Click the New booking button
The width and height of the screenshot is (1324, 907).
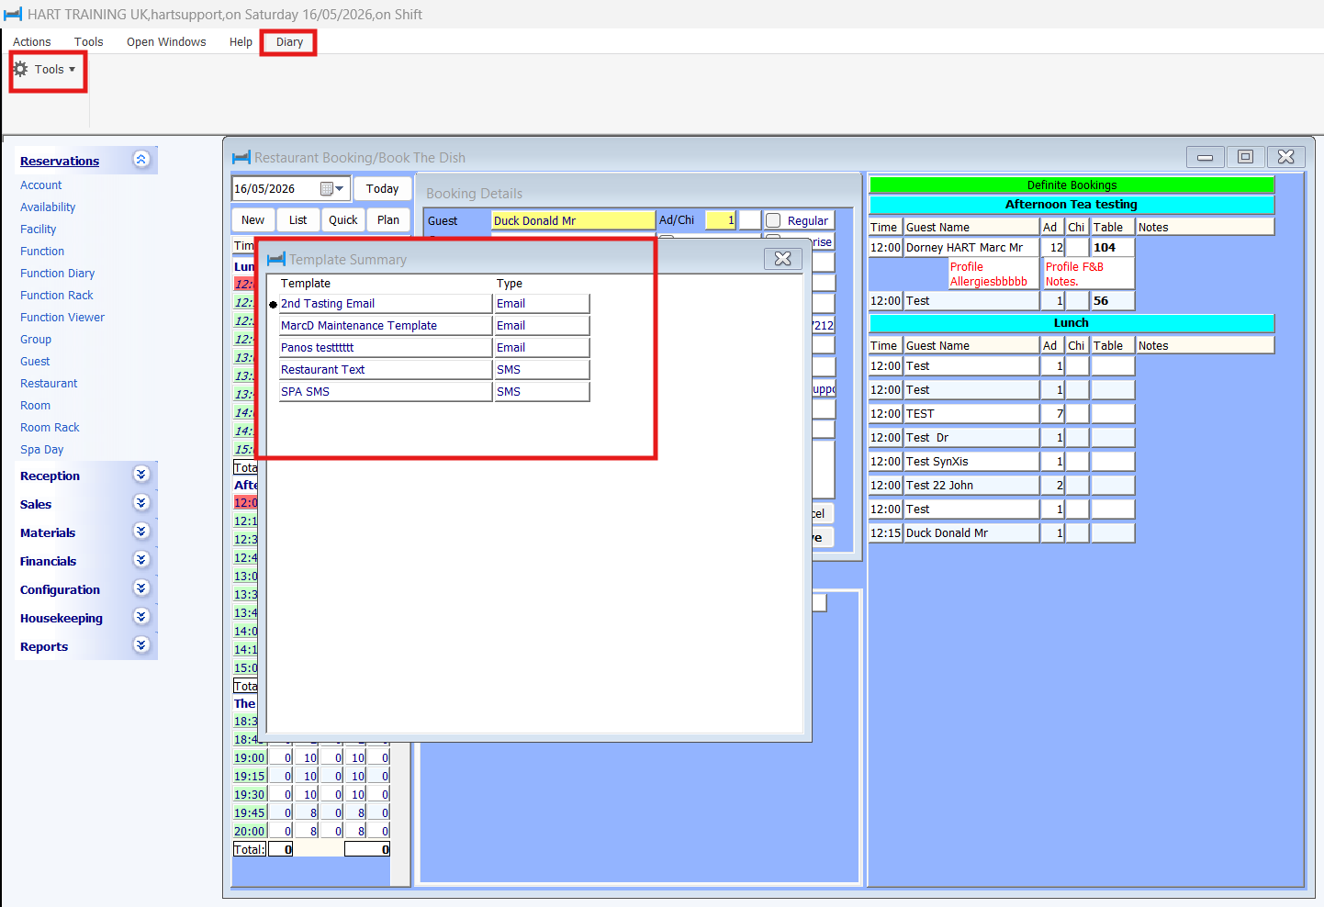(253, 220)
